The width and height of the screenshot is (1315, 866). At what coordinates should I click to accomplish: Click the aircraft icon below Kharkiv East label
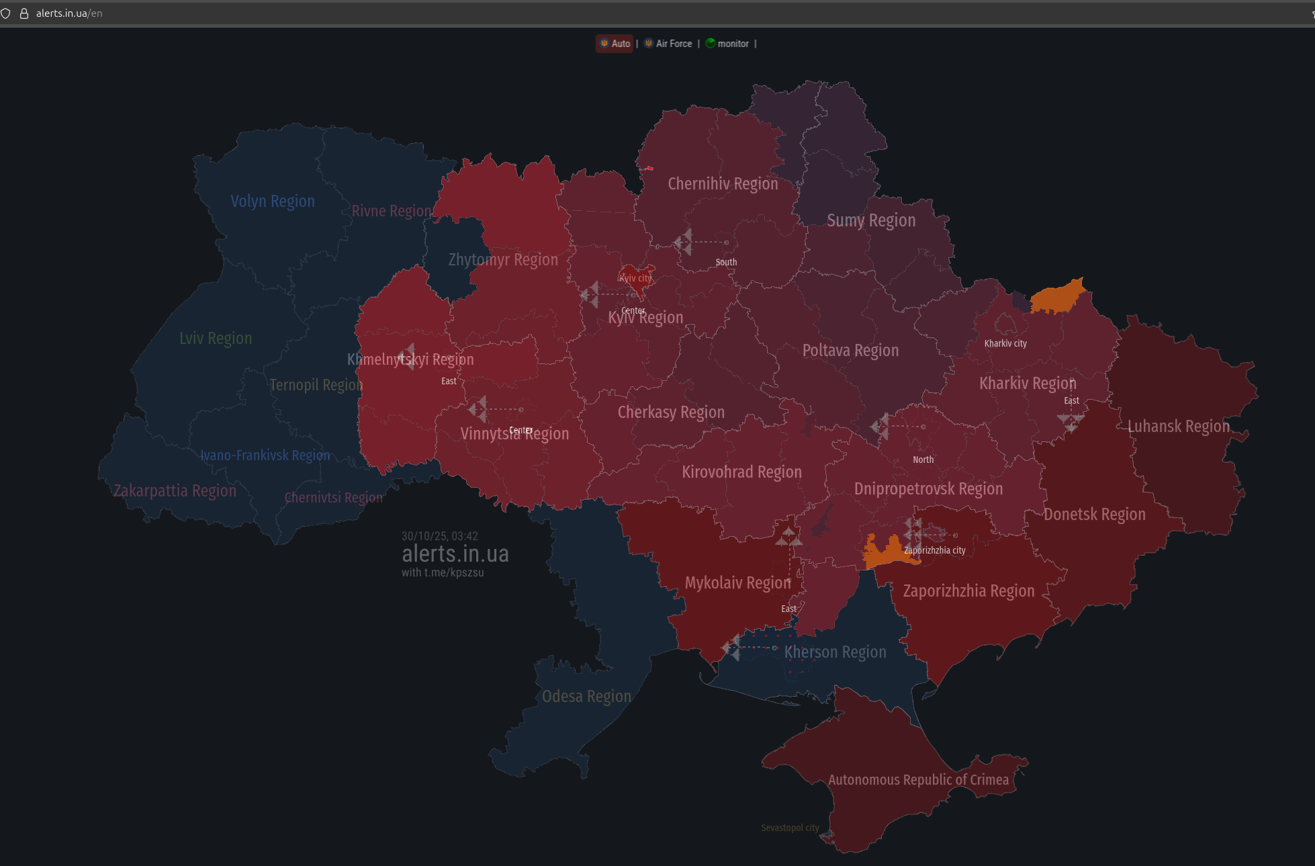(1071, 422)
